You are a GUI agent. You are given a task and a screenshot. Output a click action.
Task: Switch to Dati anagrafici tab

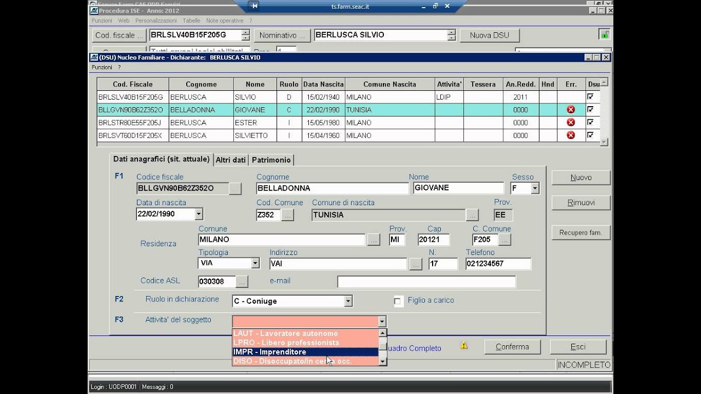161,159
